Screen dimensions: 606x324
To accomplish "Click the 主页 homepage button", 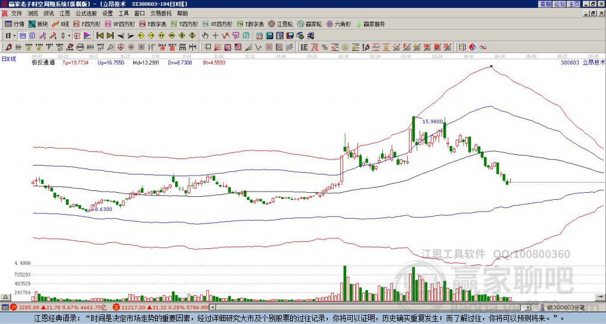I will tap(574, 4).
